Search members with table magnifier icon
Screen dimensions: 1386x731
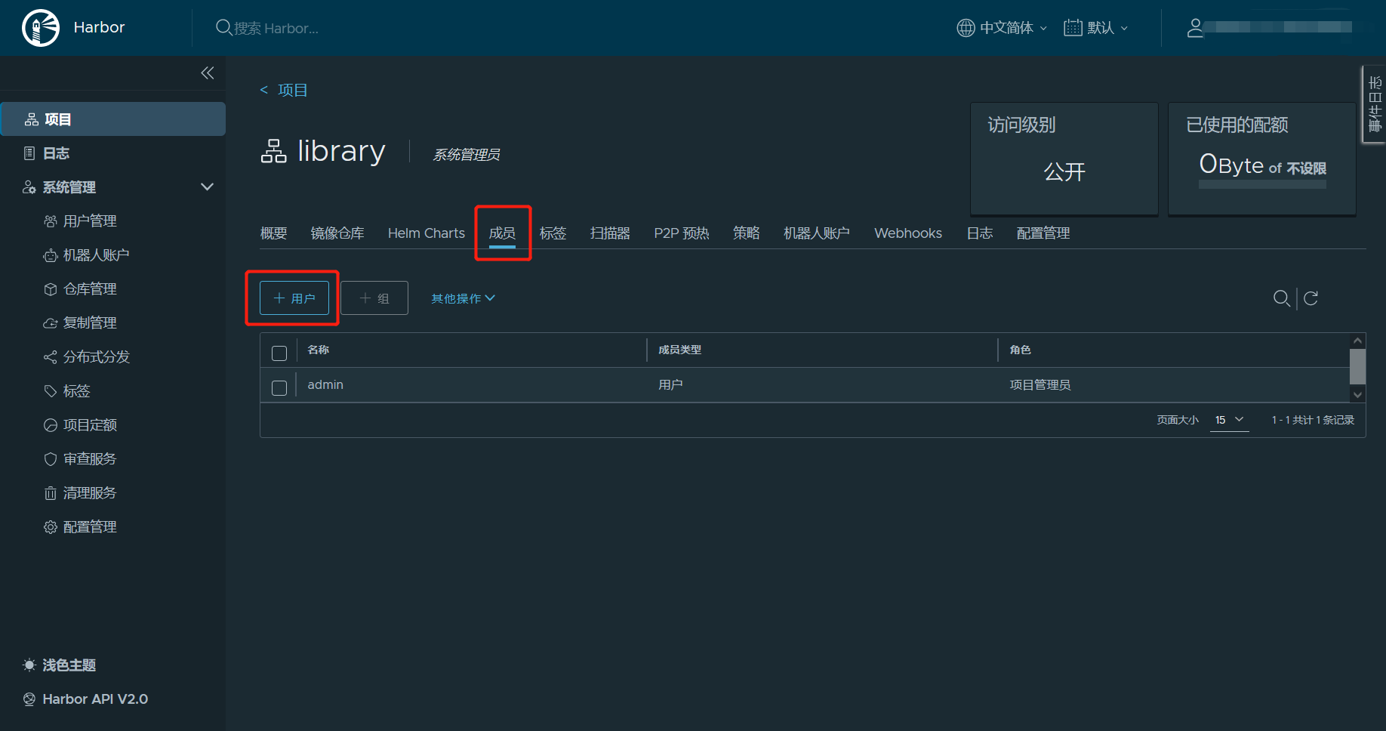click(1281, 298)
